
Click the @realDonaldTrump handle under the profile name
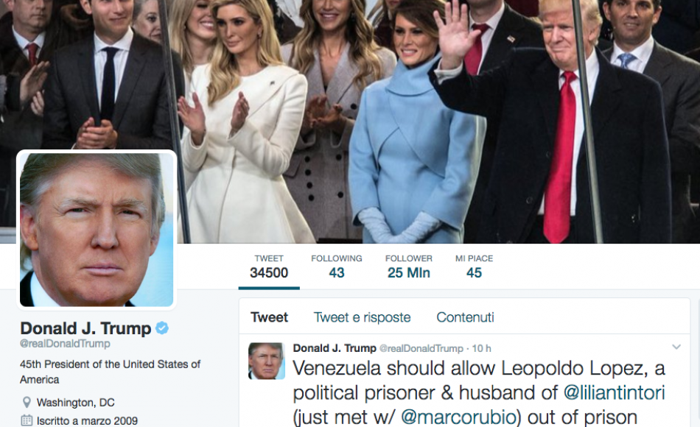65,344
